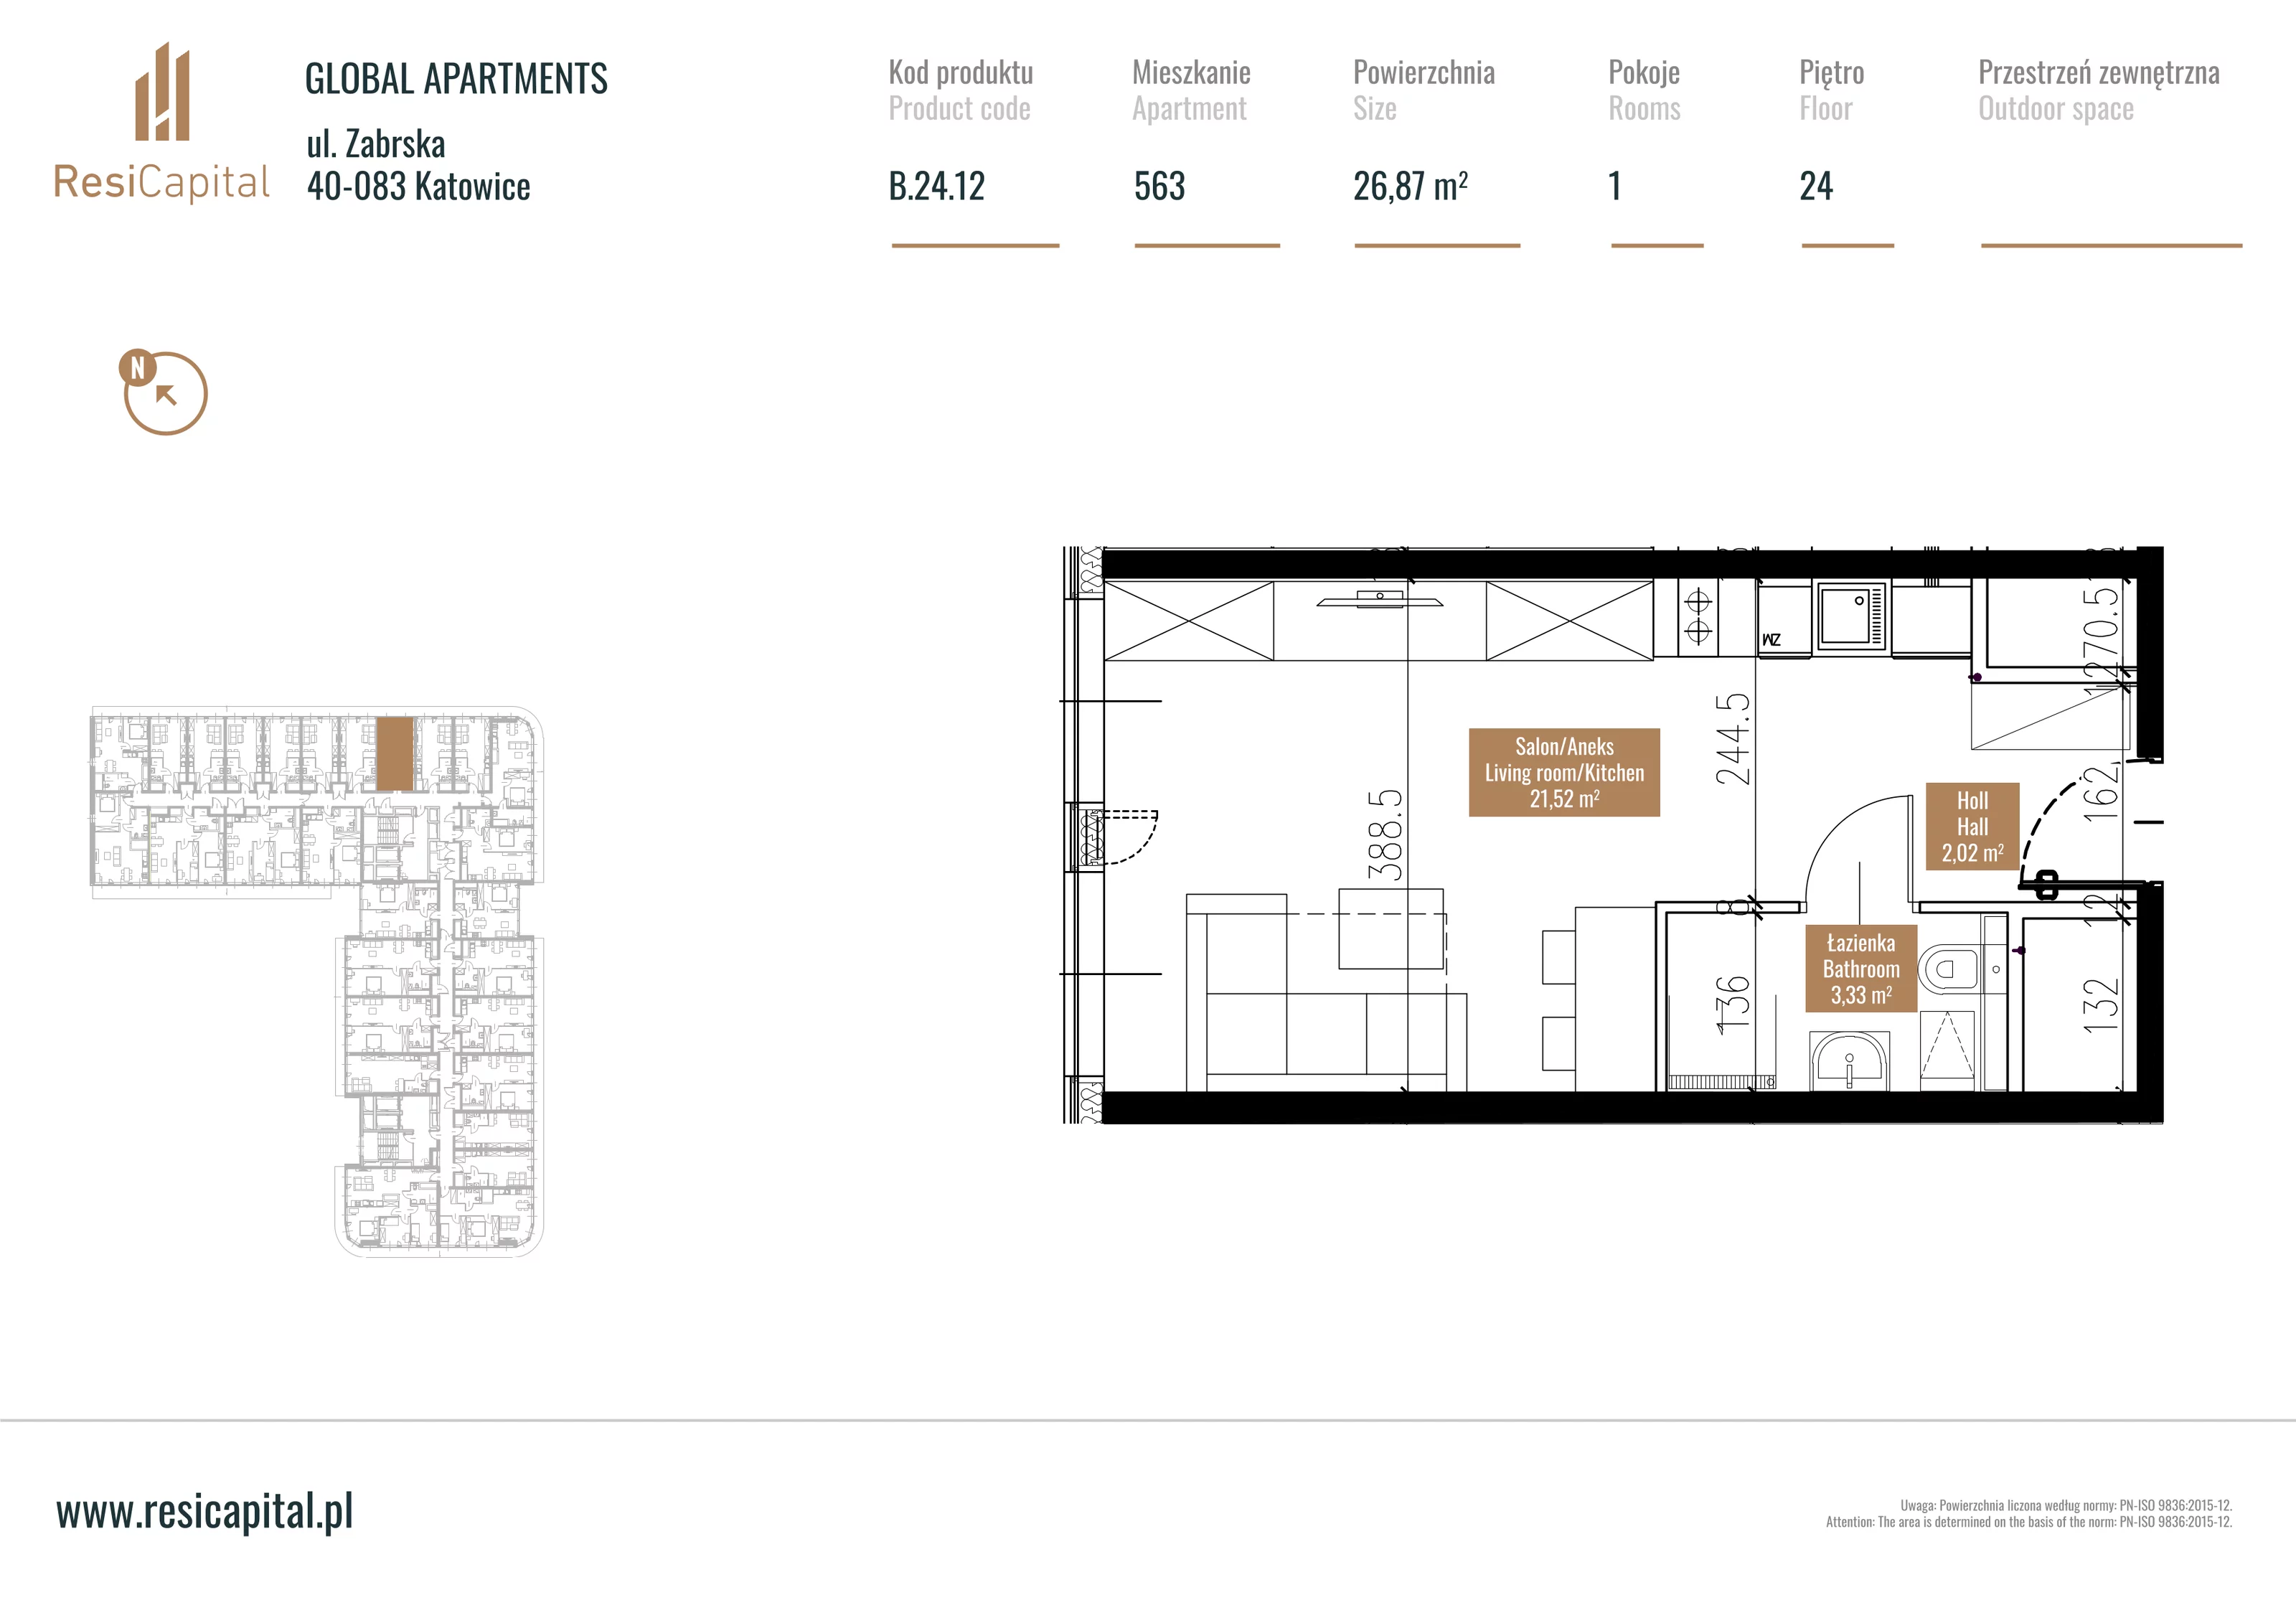
Task: Click the kitchen sink symbol
Action: [1851, 616]
